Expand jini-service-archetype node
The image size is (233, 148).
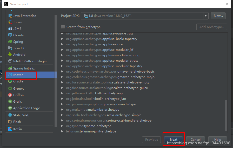tap(62, 104)
